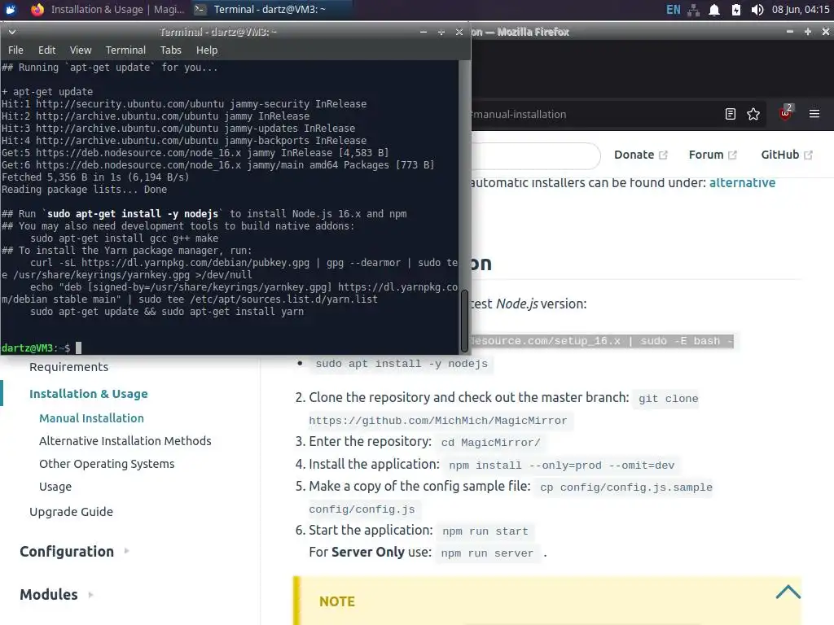Click 'sudo apt install -y nodejs' code text
Image resolution: width=834 pixels, height=625 pixels.
402,364
